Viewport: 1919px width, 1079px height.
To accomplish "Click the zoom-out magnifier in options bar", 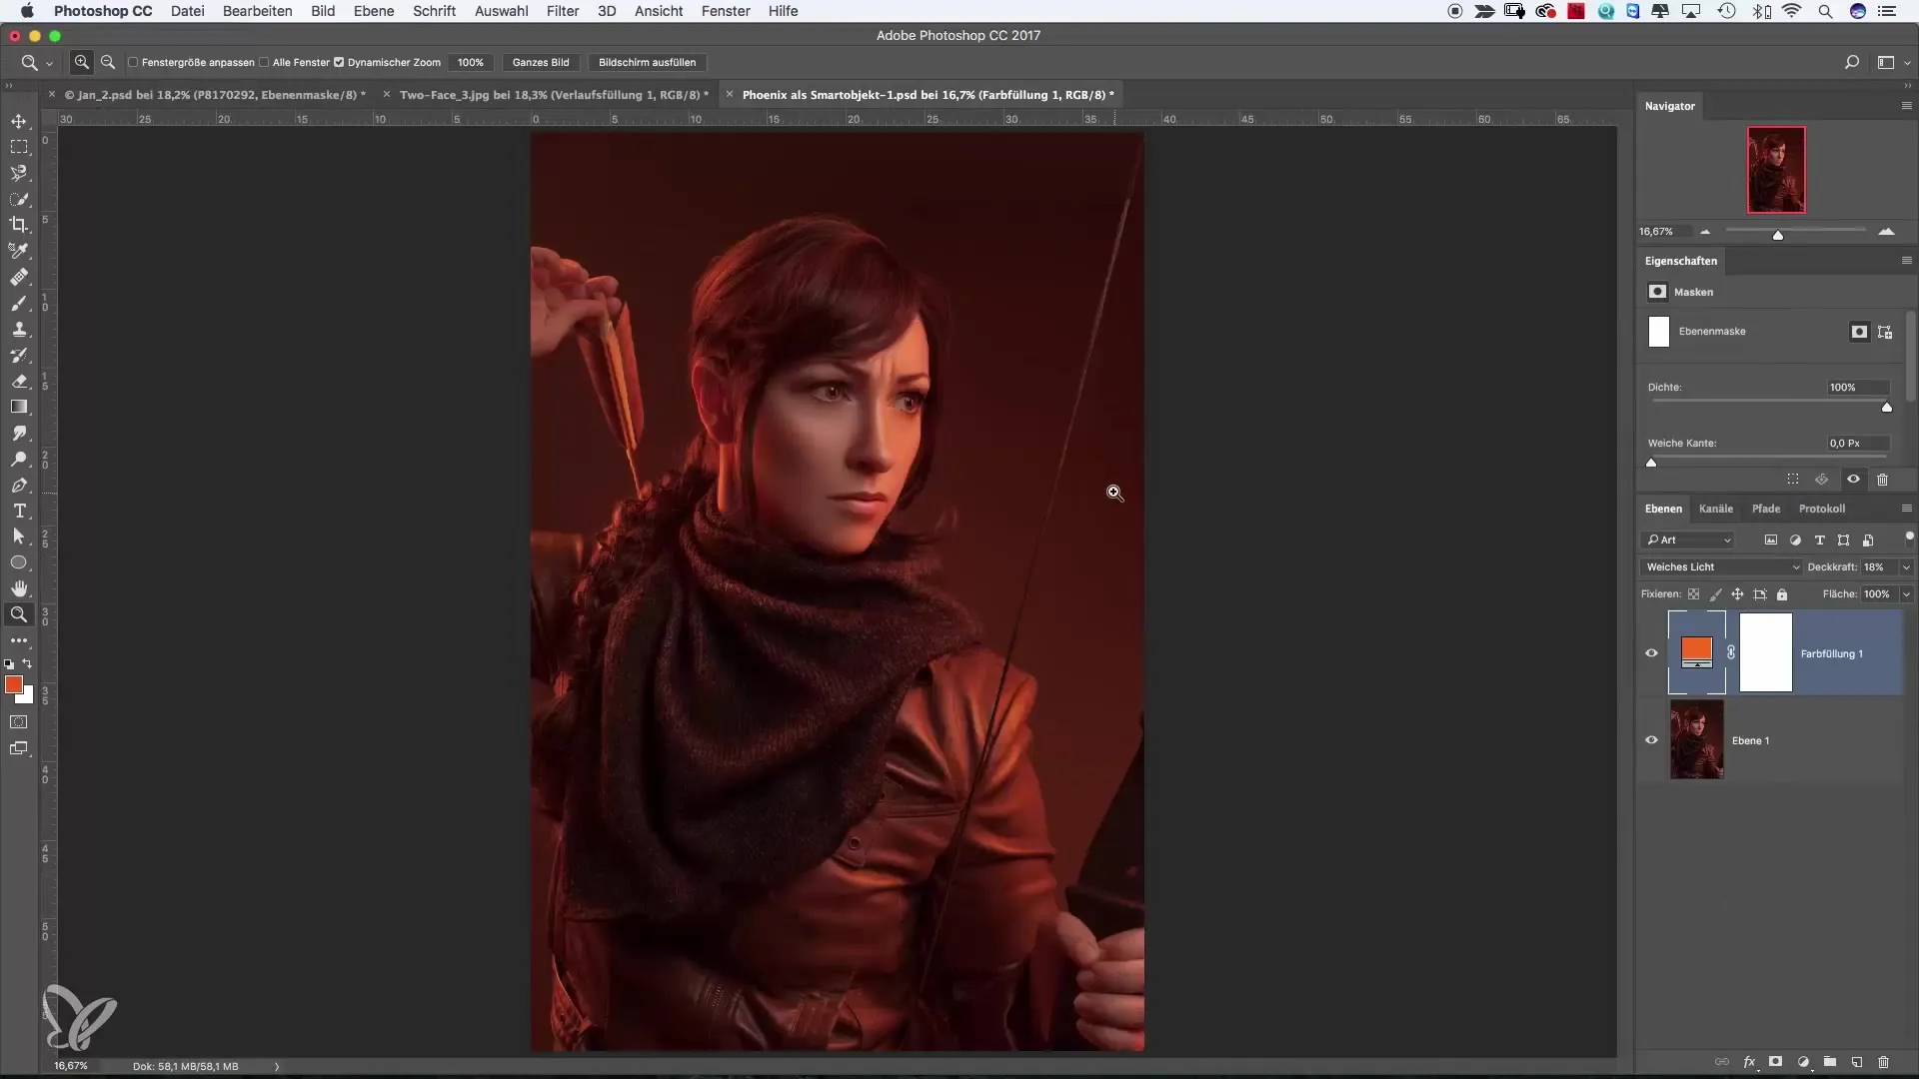I will click(108, 62).
